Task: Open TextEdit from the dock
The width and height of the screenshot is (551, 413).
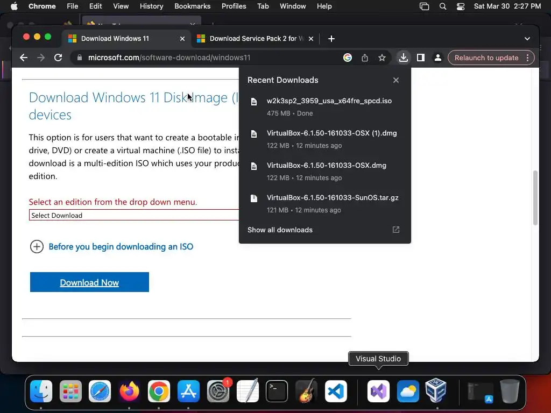Action: pos(248,391)
